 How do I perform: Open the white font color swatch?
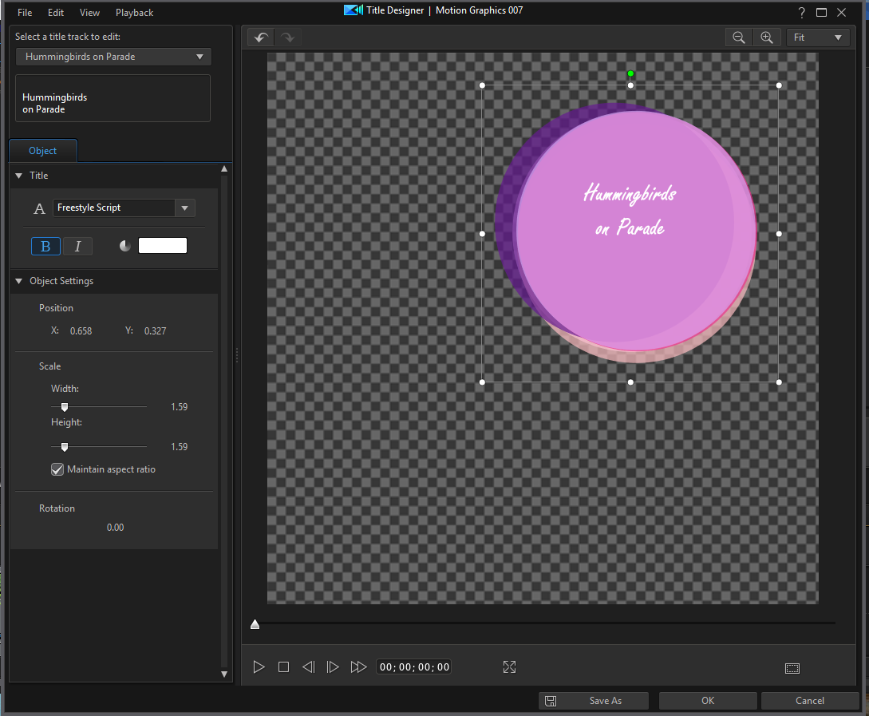(x=163, y=246)
